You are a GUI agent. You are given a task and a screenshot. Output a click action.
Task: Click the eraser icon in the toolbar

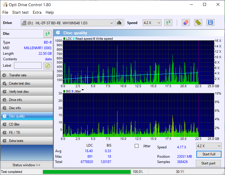coord(186,23)
